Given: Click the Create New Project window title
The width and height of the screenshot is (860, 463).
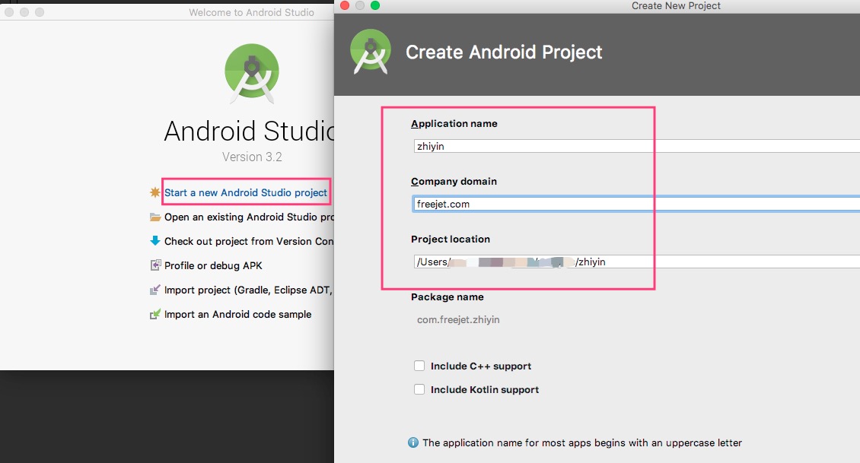Looking at the screenshot, I should click(676, 6).
